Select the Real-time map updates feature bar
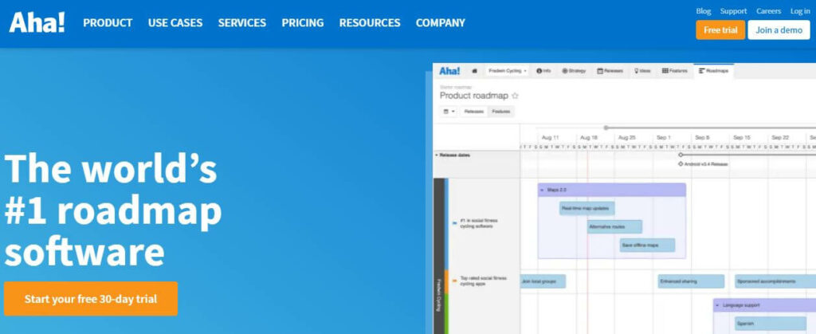 [587, 209]
